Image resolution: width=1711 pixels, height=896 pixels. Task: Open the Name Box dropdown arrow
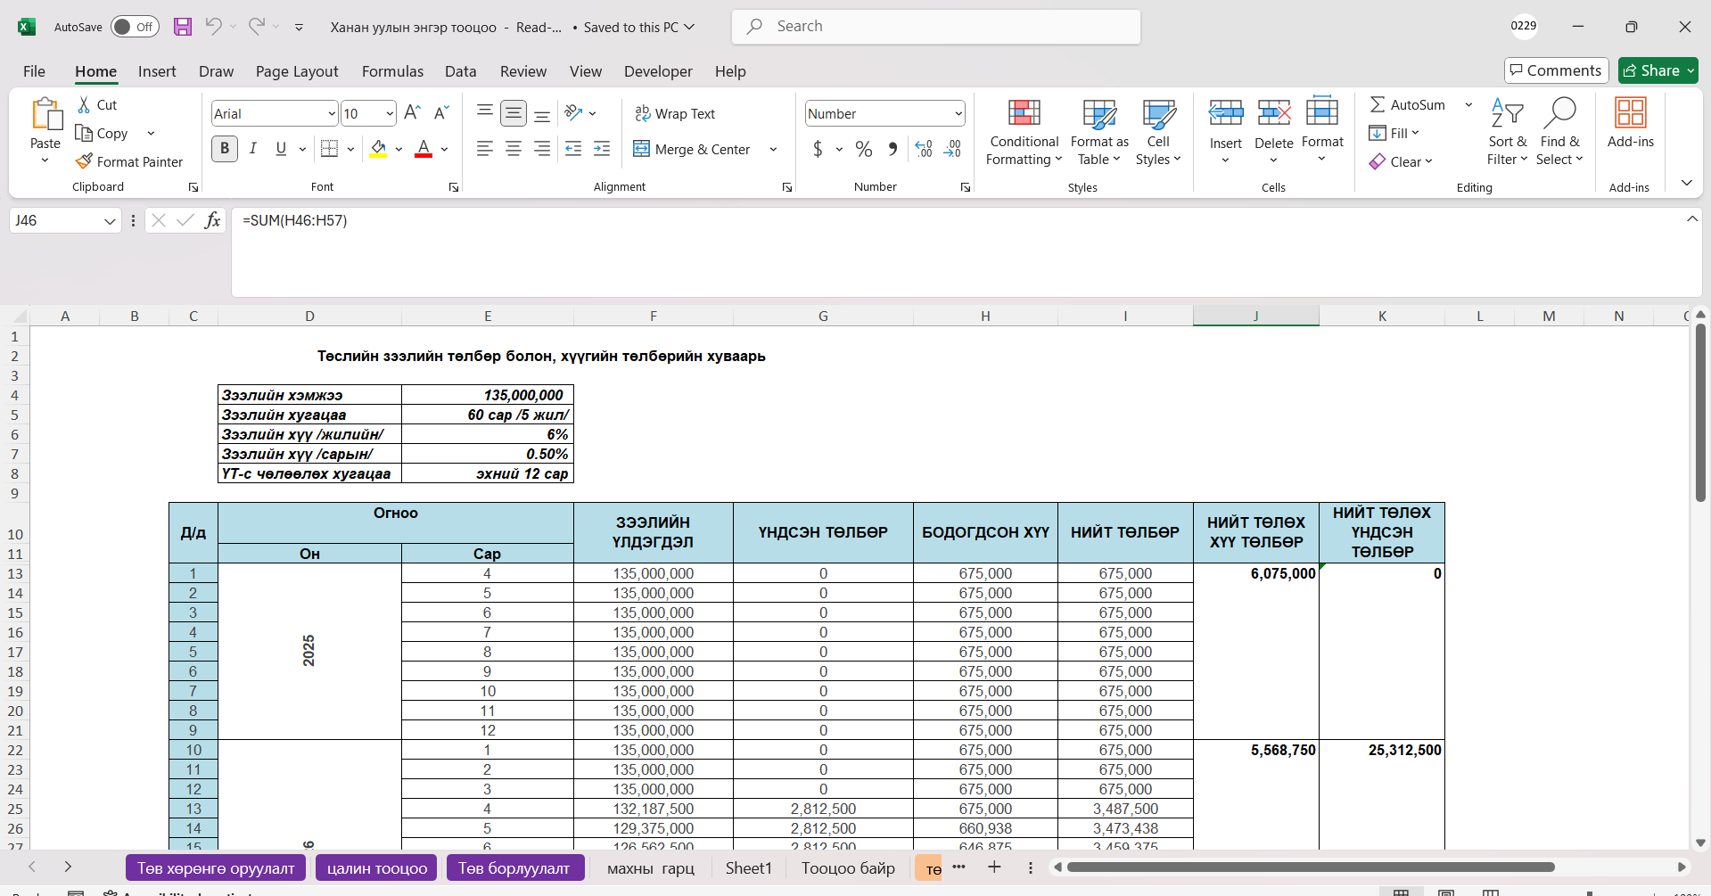coord(110,221)
